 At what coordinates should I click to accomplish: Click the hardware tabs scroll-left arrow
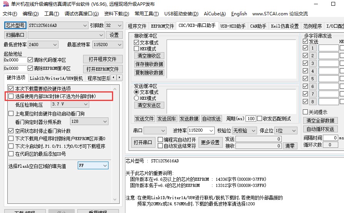coord(114,77)
